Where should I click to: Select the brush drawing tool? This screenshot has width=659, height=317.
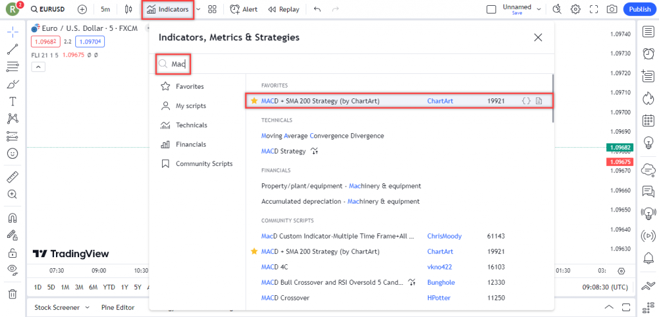[x=13, y=84]
